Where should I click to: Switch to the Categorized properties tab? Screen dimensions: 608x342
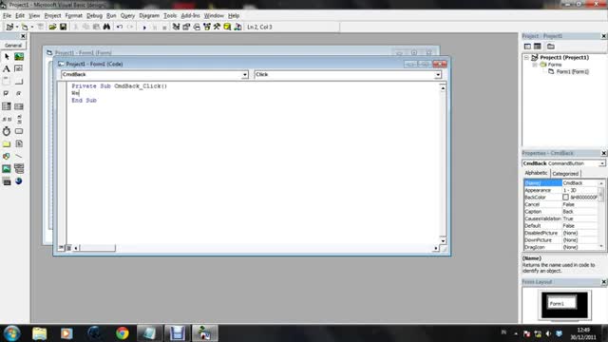pyautogui.click(x=565, y=174)
